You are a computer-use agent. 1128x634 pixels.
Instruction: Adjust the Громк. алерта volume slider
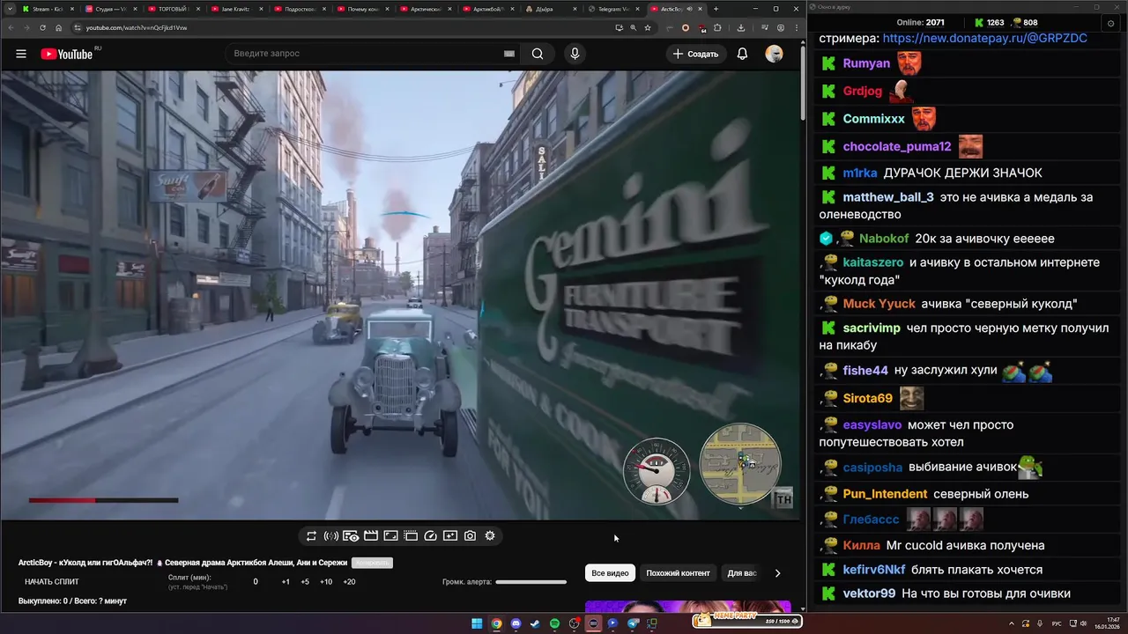point(531,582)
